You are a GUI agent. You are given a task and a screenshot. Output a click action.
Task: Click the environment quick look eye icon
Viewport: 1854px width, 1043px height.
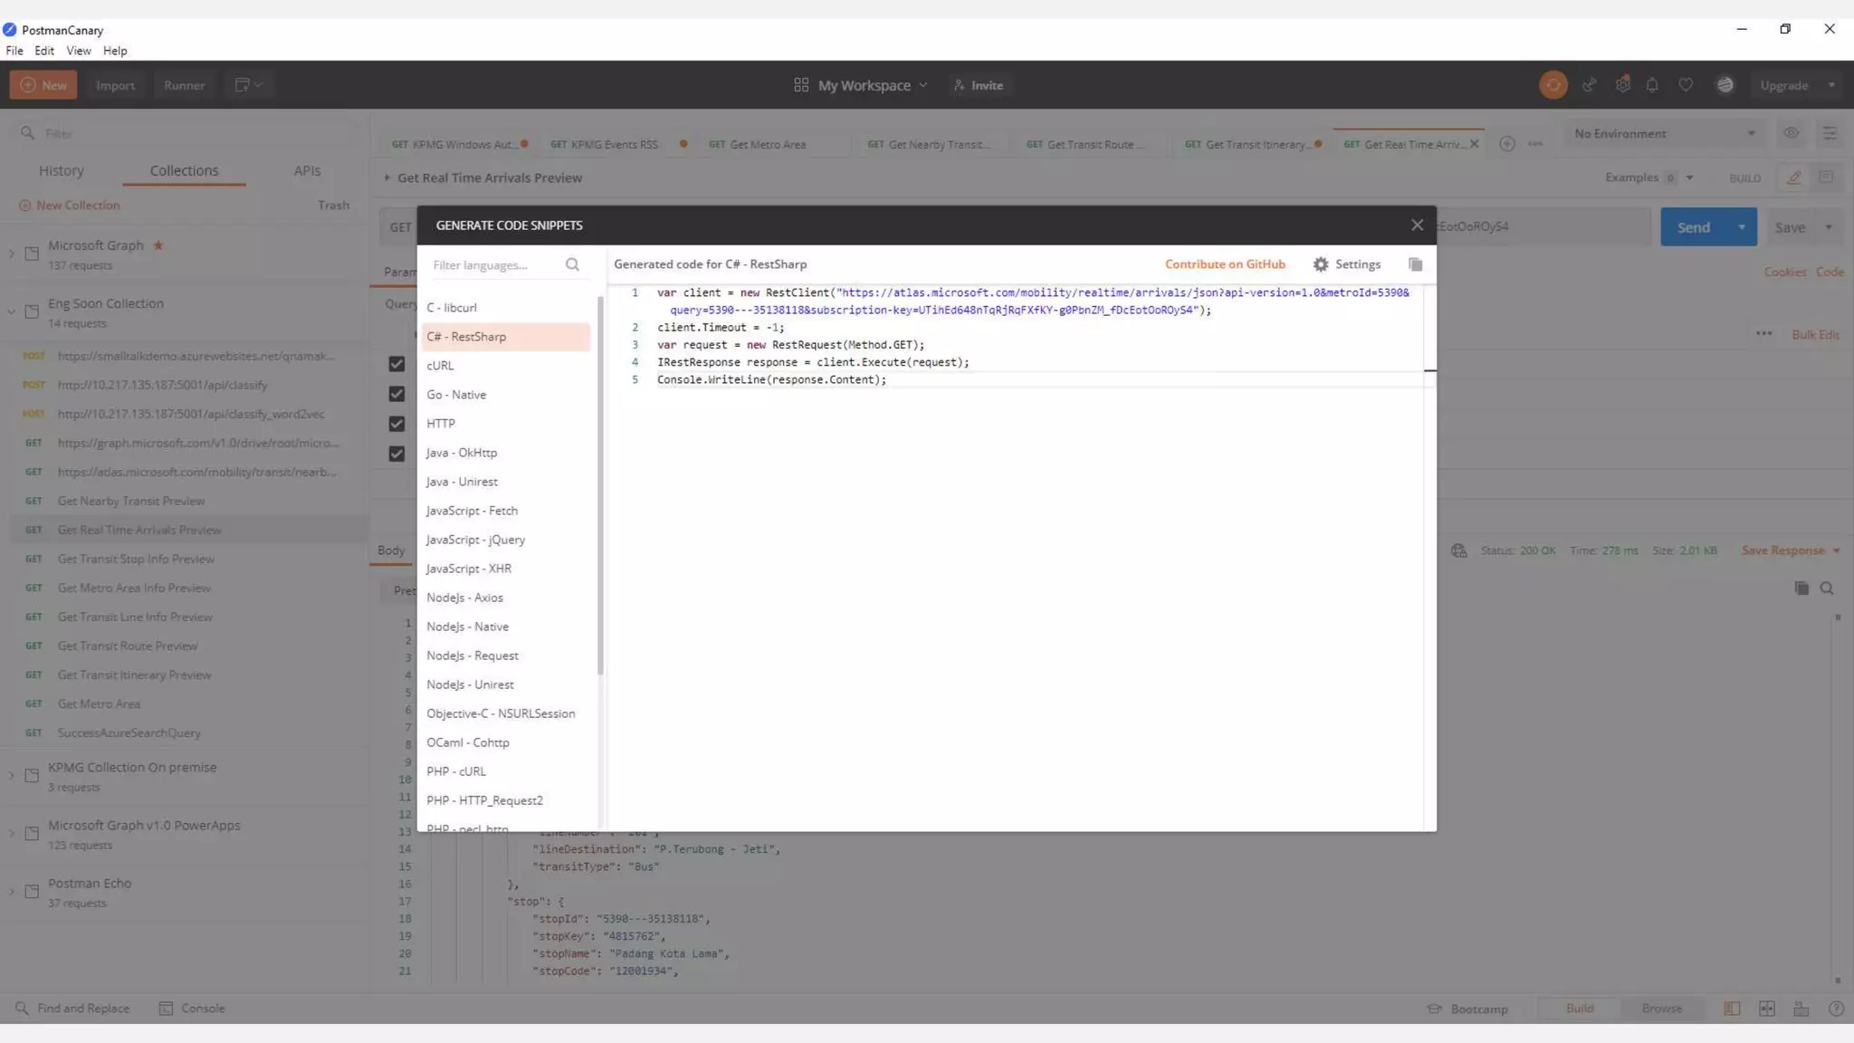[1791, 133]
